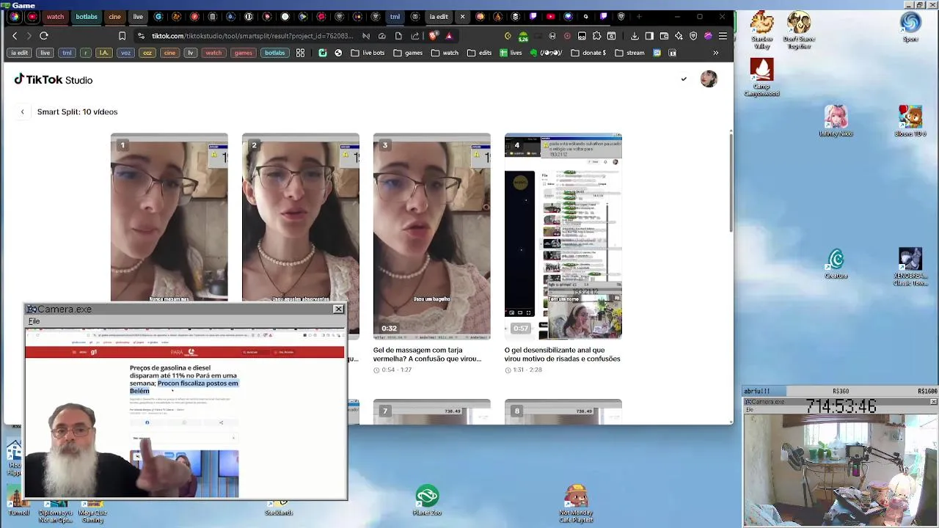
Task: Open a new browser tab
Action: pos(639,16)
